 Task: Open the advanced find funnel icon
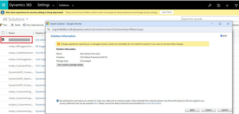coord(236,6)
